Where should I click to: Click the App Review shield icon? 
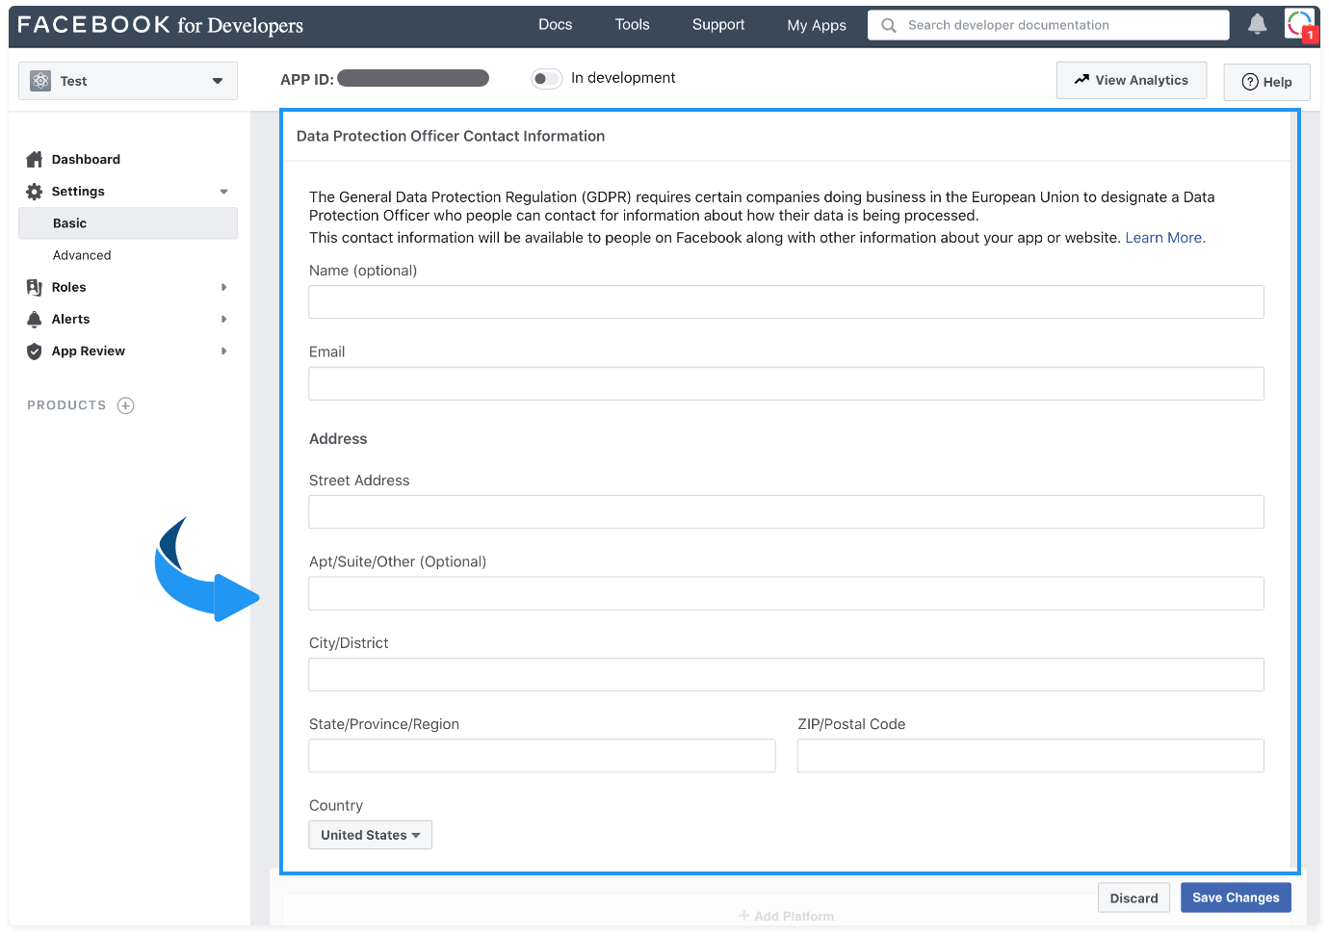35,351
